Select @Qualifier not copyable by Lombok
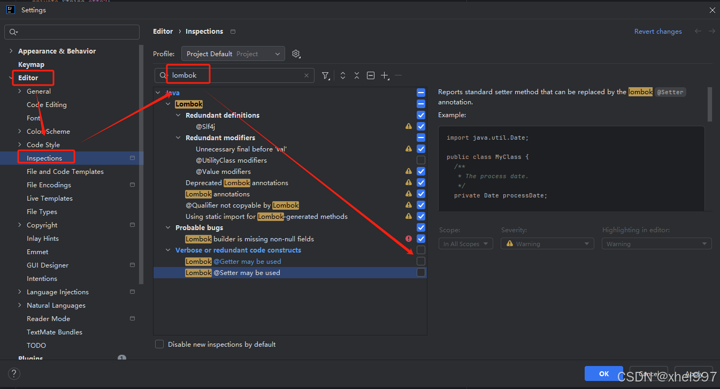 point(242,205)
